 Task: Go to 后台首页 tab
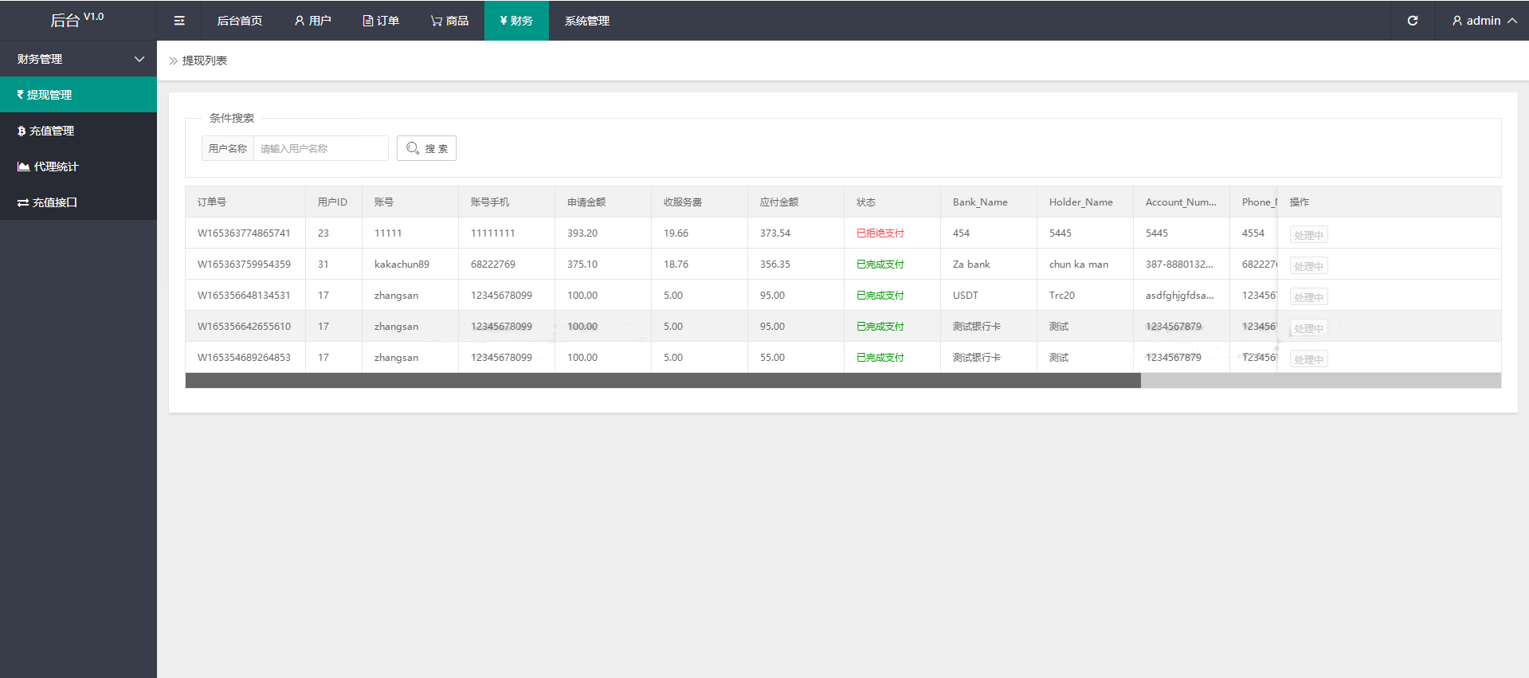(x=239, y=21)
